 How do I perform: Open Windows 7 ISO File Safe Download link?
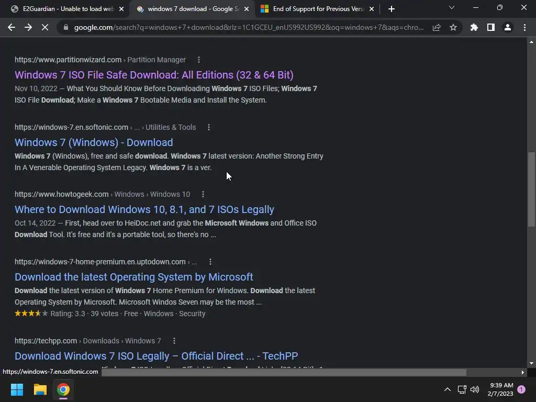click(x=154, y=75)
